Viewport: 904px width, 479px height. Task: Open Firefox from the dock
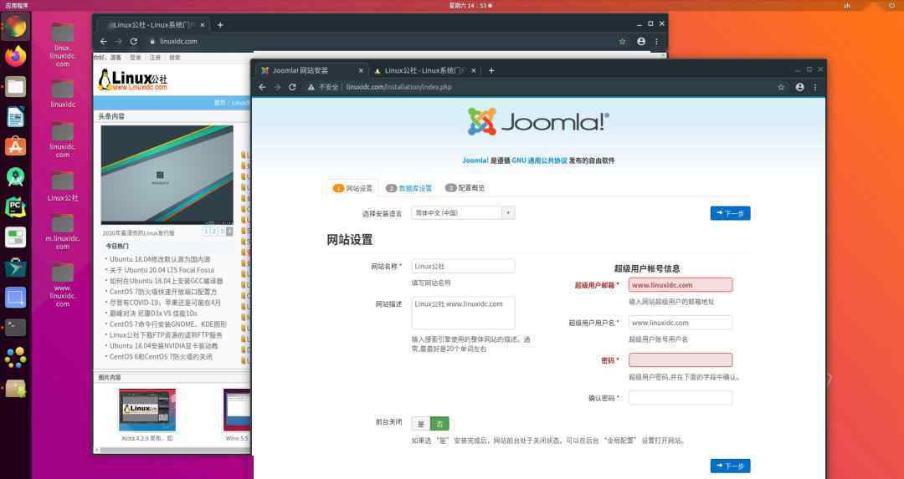pyautogui.click(x=16, y=56)
